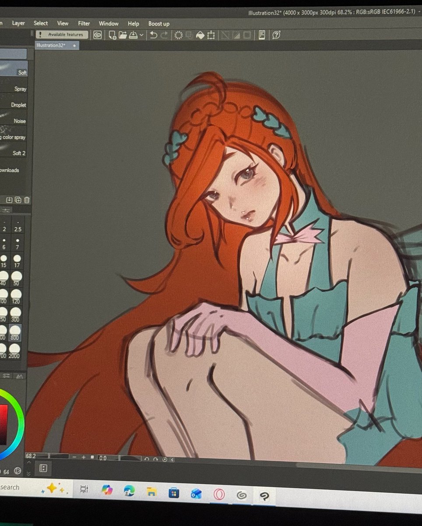The image size is (422, 526).
Task: Zoom out with the minus button below canvas
Action: click(74, 457)
